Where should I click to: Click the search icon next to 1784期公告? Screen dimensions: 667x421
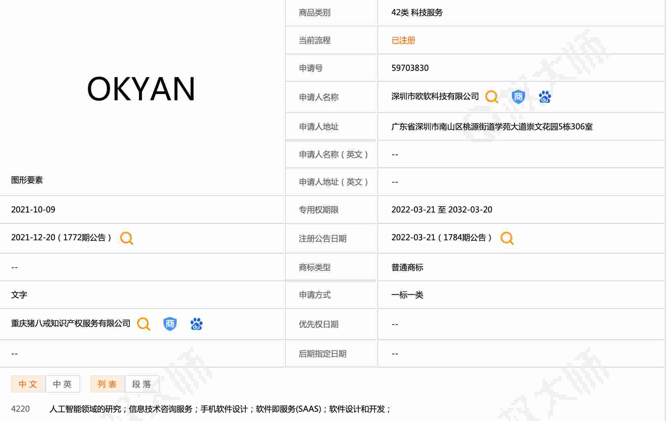tap(507, 238)
